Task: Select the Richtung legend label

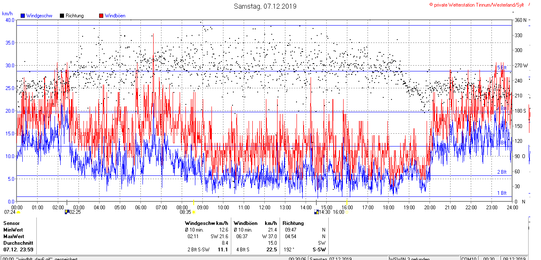Action: (x=75, y=16)
